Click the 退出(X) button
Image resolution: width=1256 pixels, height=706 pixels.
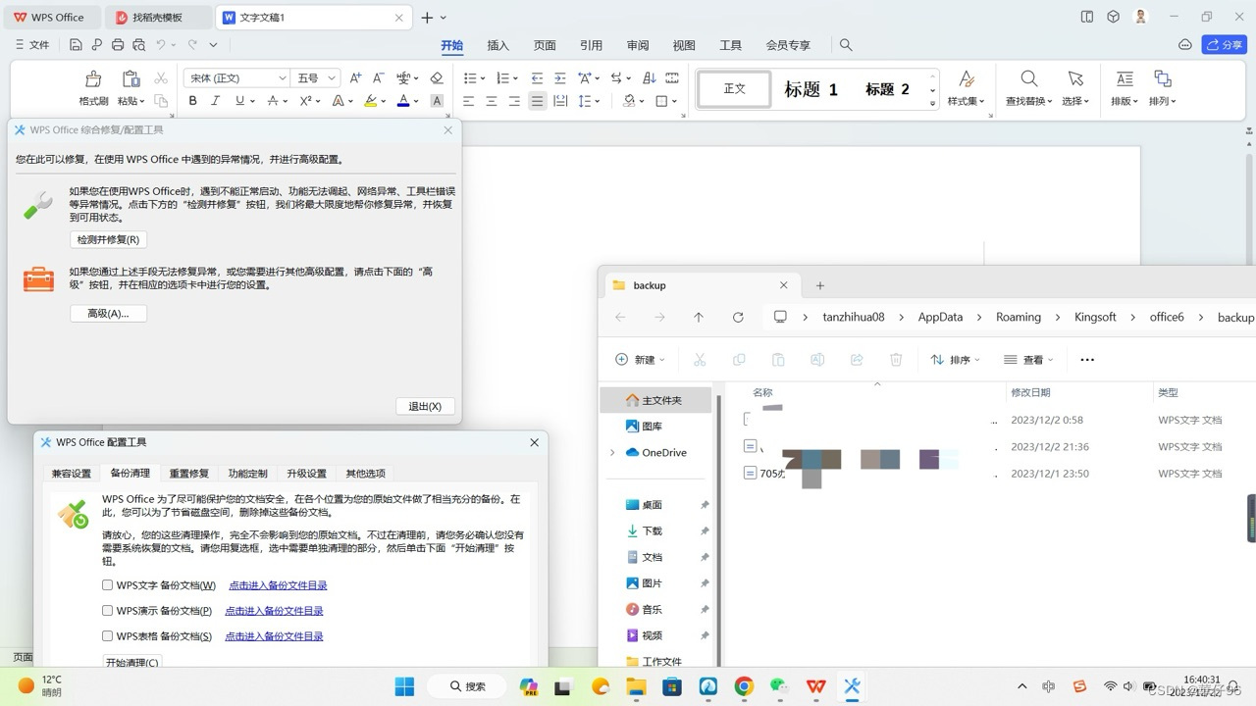tap(425, 406)
